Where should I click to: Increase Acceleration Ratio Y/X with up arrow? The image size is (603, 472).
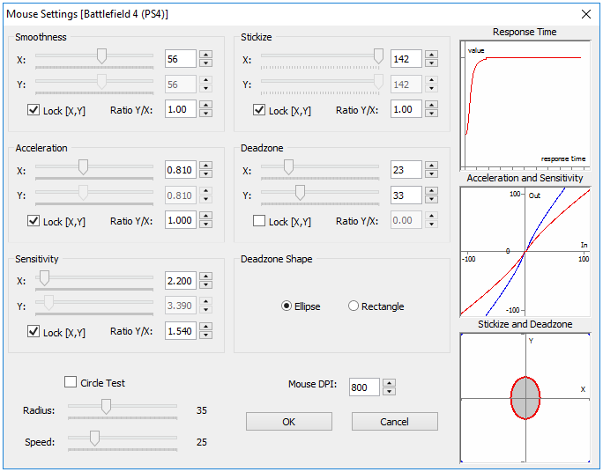click(206, 216)
